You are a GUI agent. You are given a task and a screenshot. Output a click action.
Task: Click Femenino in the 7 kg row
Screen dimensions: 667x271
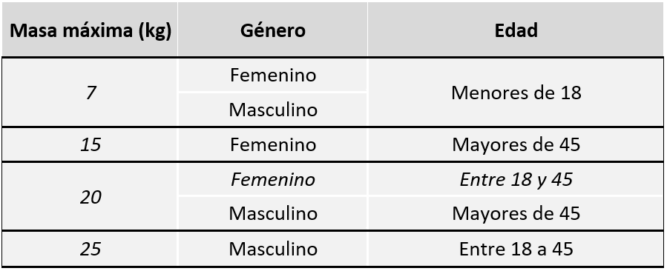[x=273, y=76]
